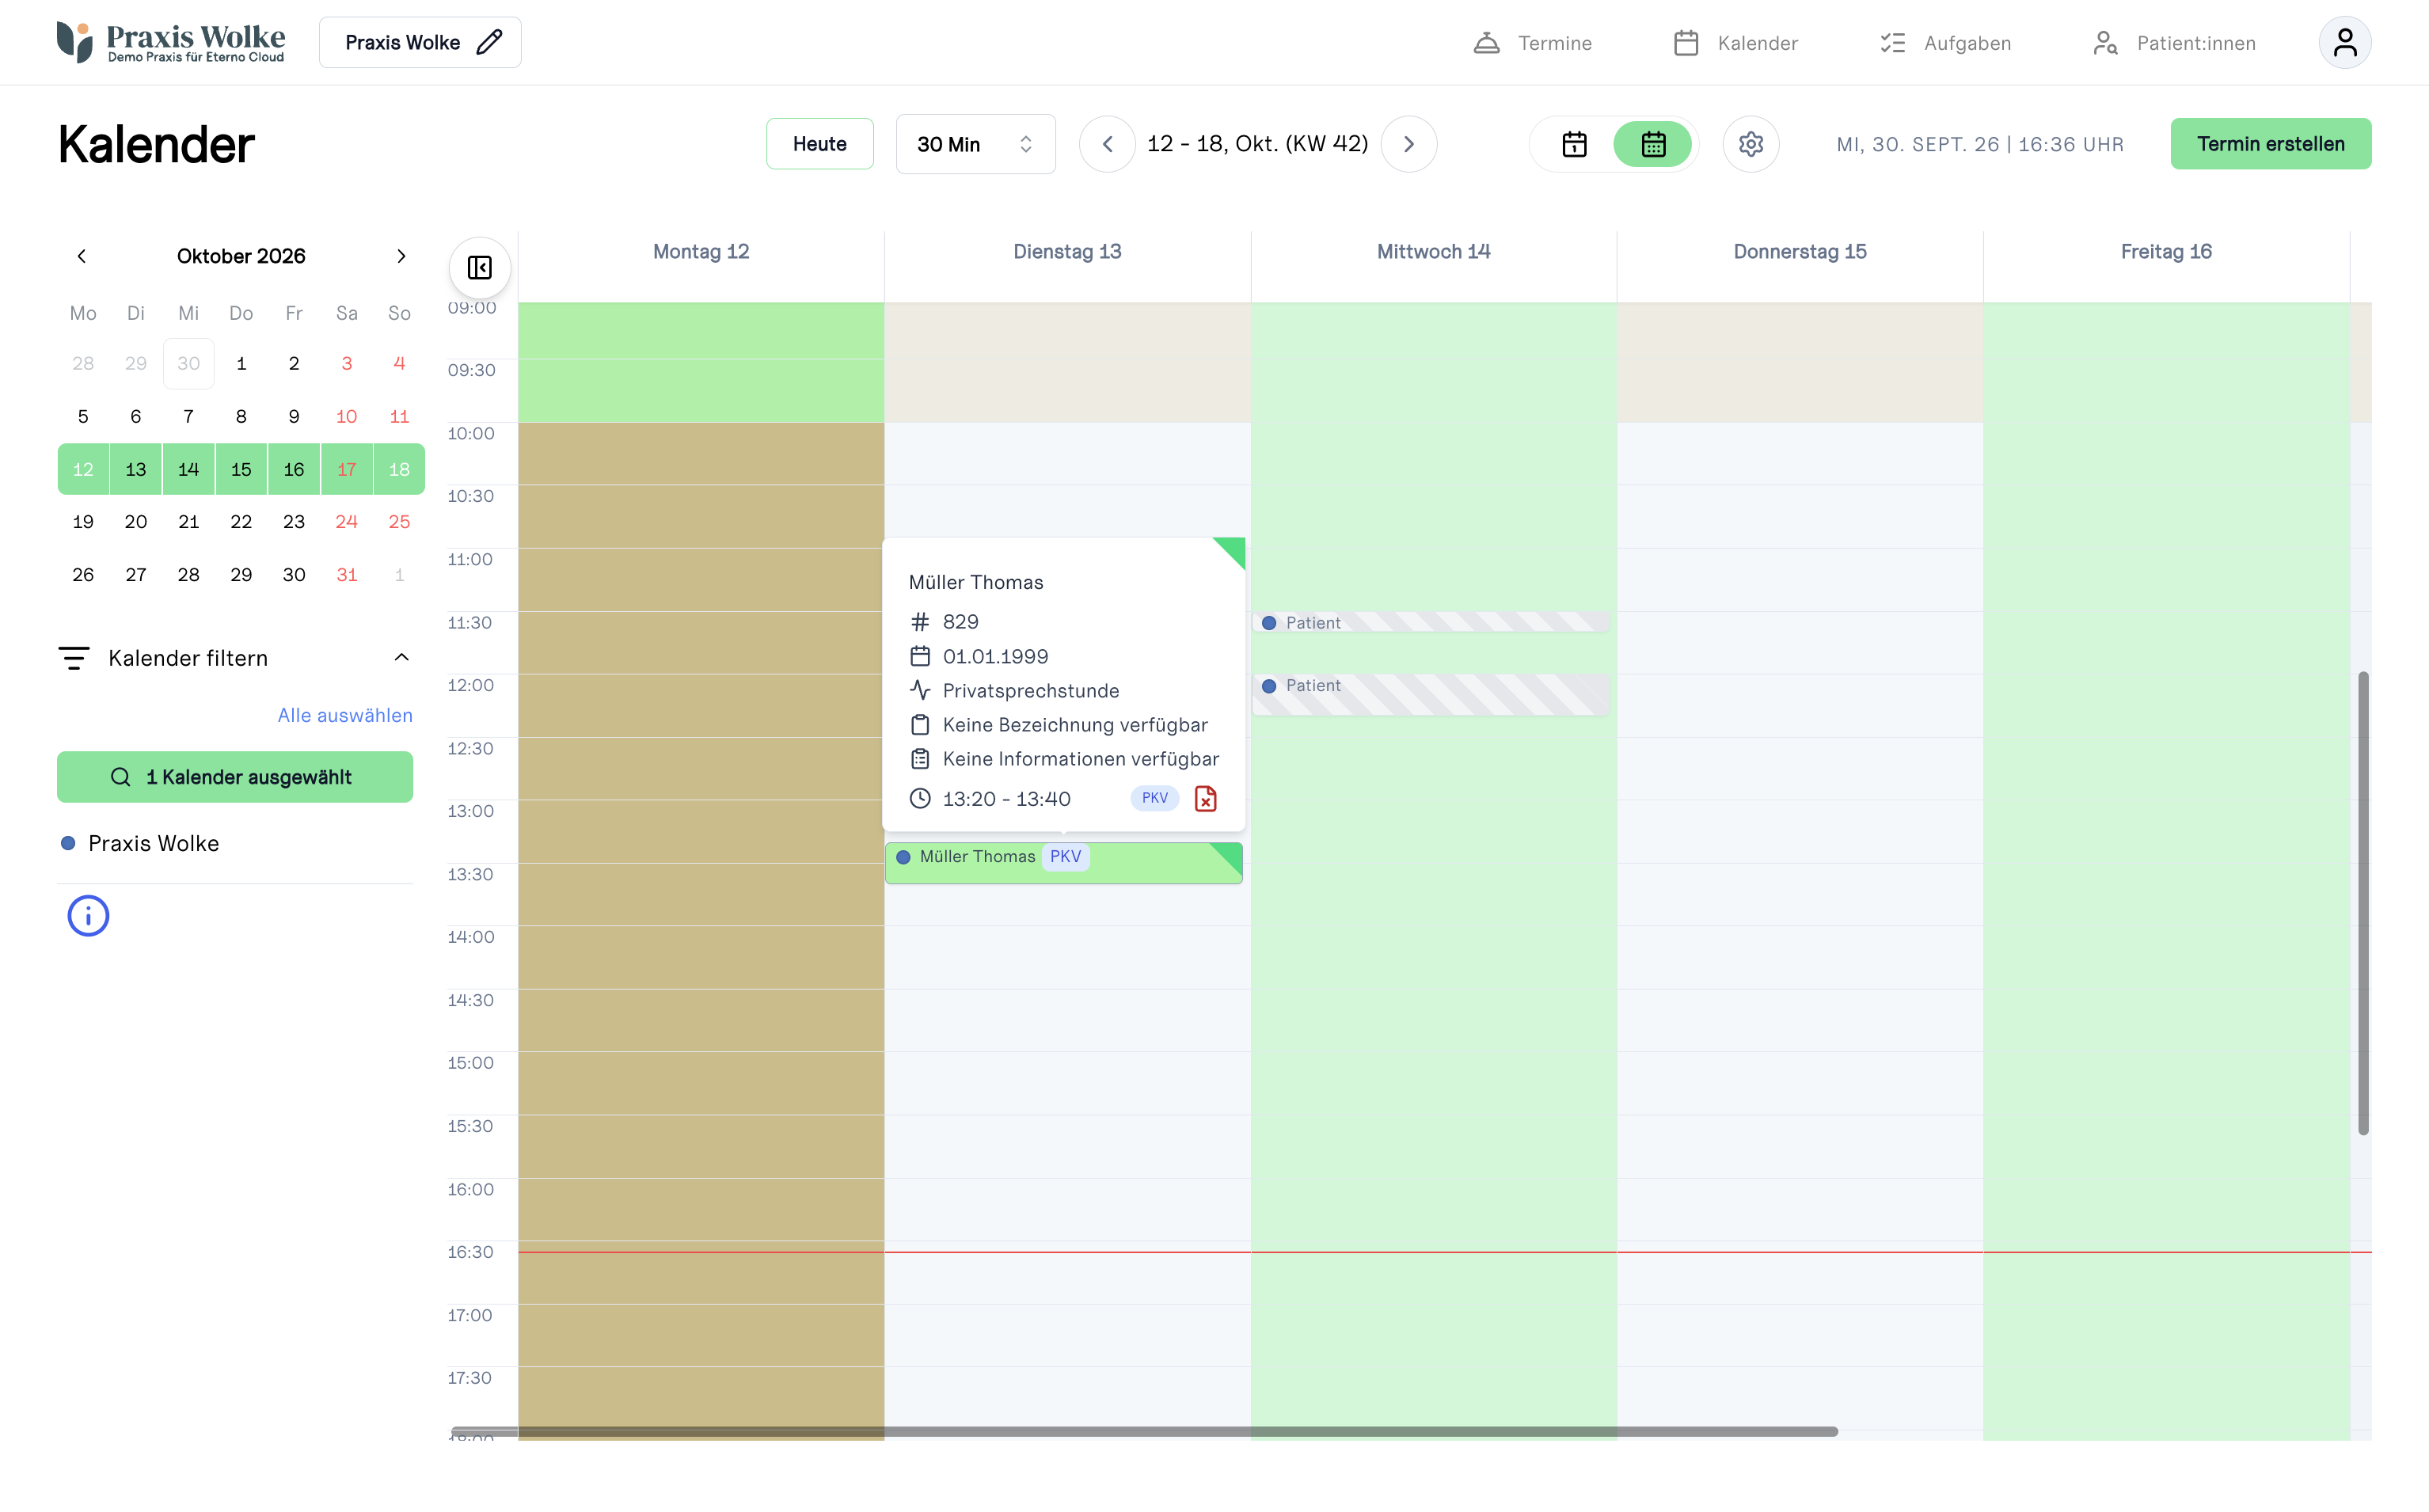The image size is (2429, 1512).
Task: Click the PKV badge in appointment popup
Action: coord(1154,798)
